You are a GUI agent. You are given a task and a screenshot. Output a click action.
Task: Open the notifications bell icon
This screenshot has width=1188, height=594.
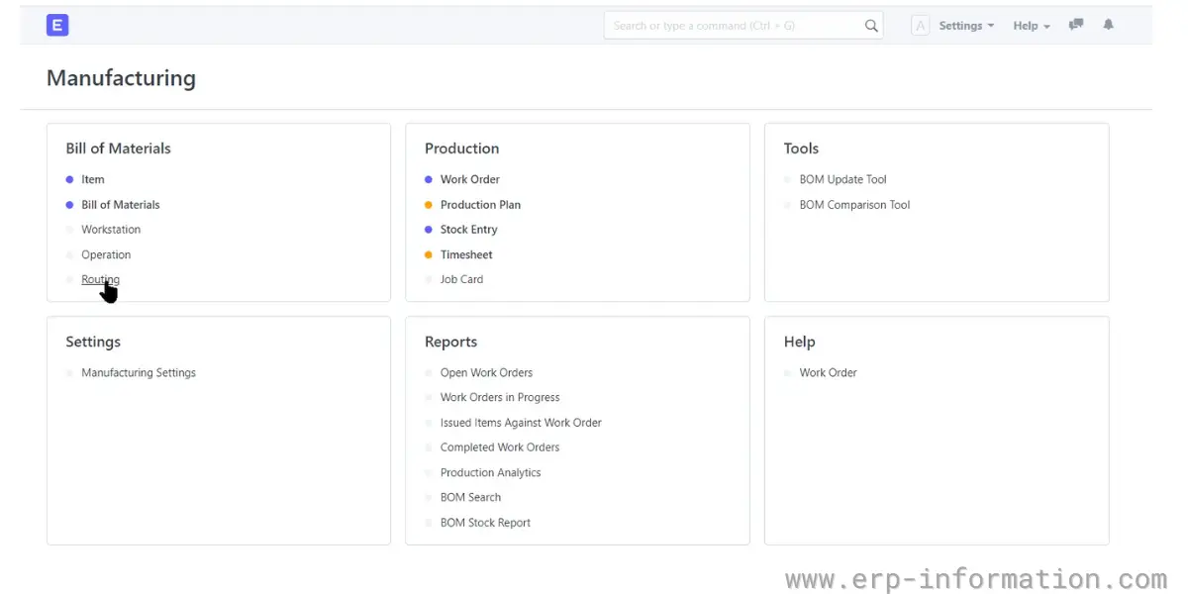coord(1108,25)
